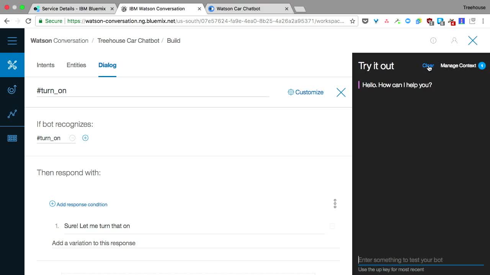Click the response text 'Sure! Let me turn that on'
Viewport: 490px width, 275px height.
(x=97, y=226)
